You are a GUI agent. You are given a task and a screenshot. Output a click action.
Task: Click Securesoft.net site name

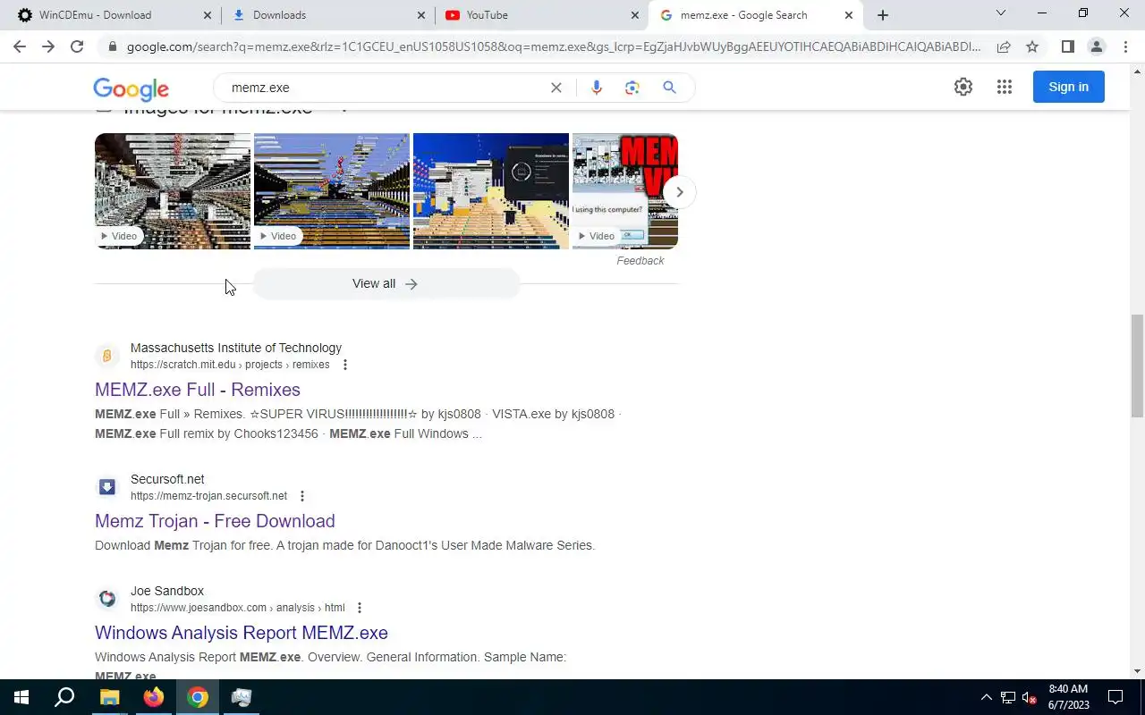167,479
